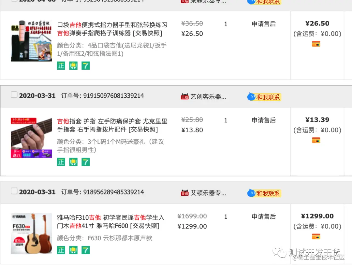Screen dimensions: 352x268
Task: Select checkbox for order 918956289485339214
Action: point(14,191)
